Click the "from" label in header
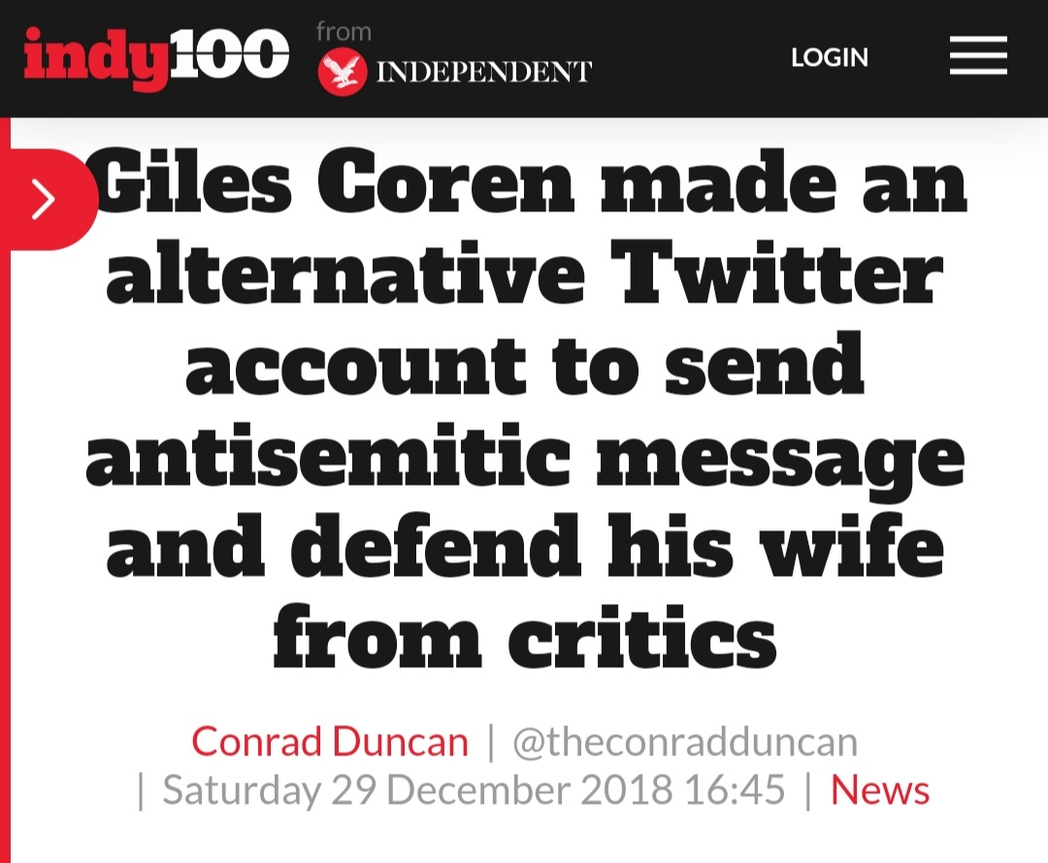The height and width of the screenshot is (863, 1048). pos(344,32)
